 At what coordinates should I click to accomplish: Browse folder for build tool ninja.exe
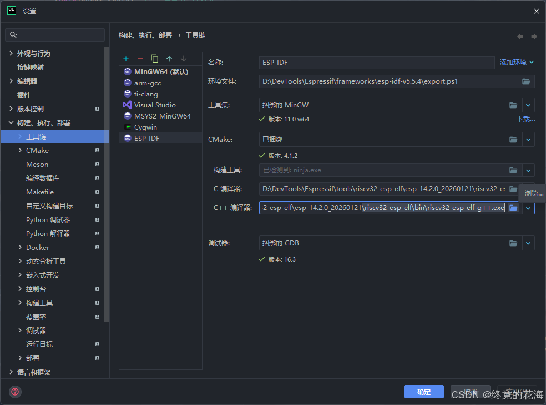(x=513, y=170)
